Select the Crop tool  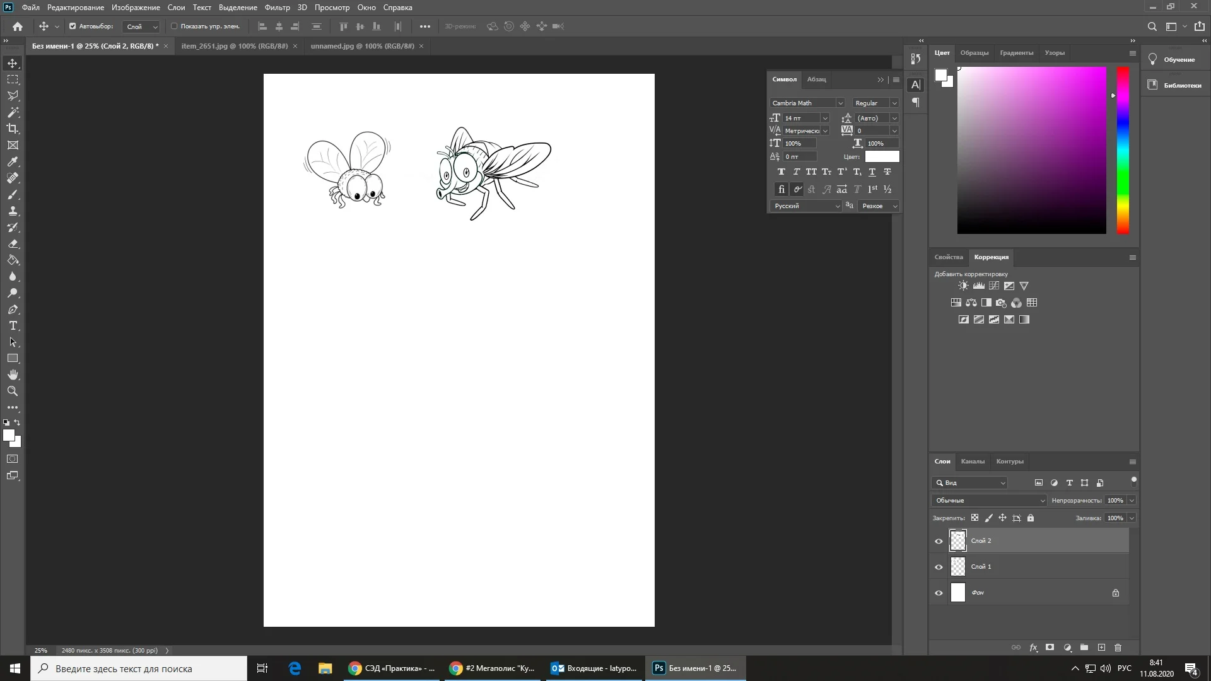pos(13,129)
